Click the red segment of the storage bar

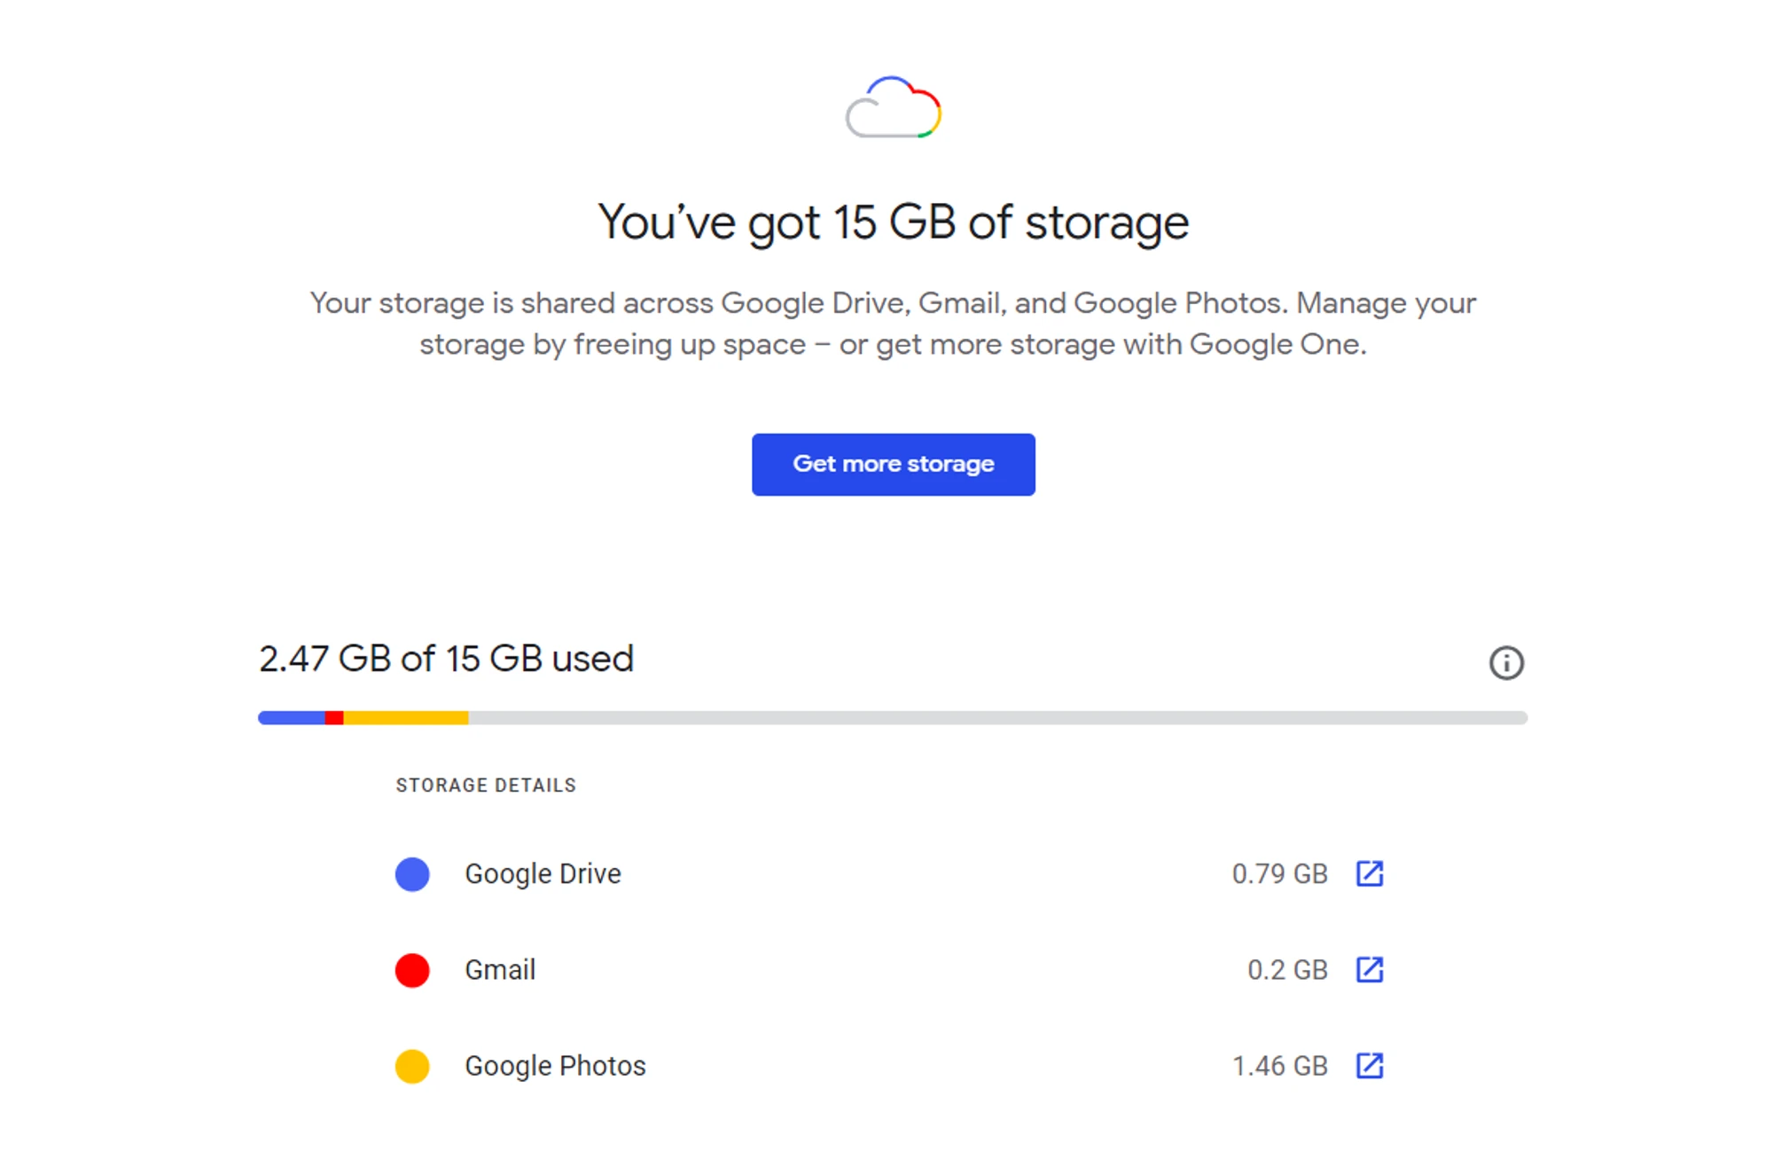click(x=334, y=717)
